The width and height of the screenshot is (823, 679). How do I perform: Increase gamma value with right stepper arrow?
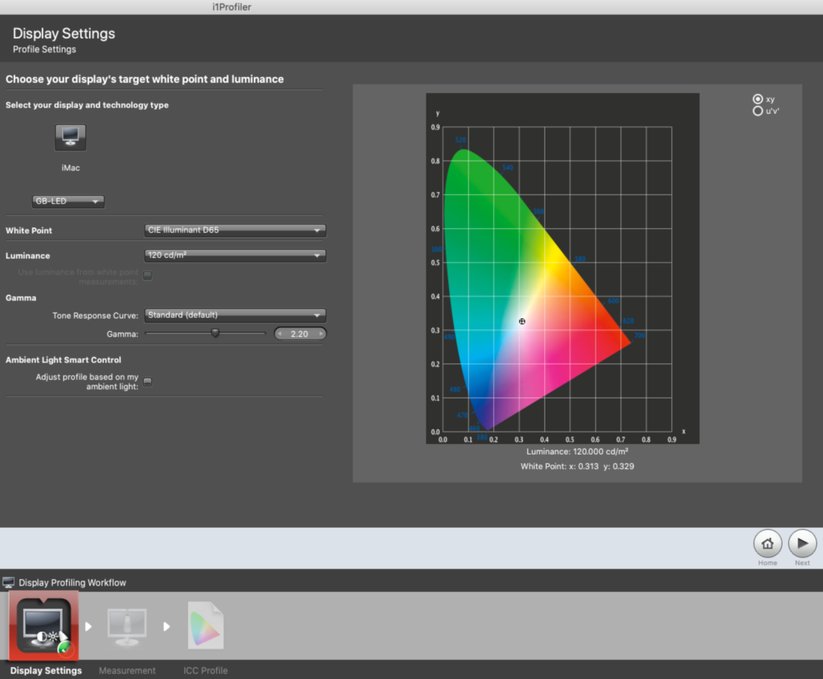tap(321, 334)
